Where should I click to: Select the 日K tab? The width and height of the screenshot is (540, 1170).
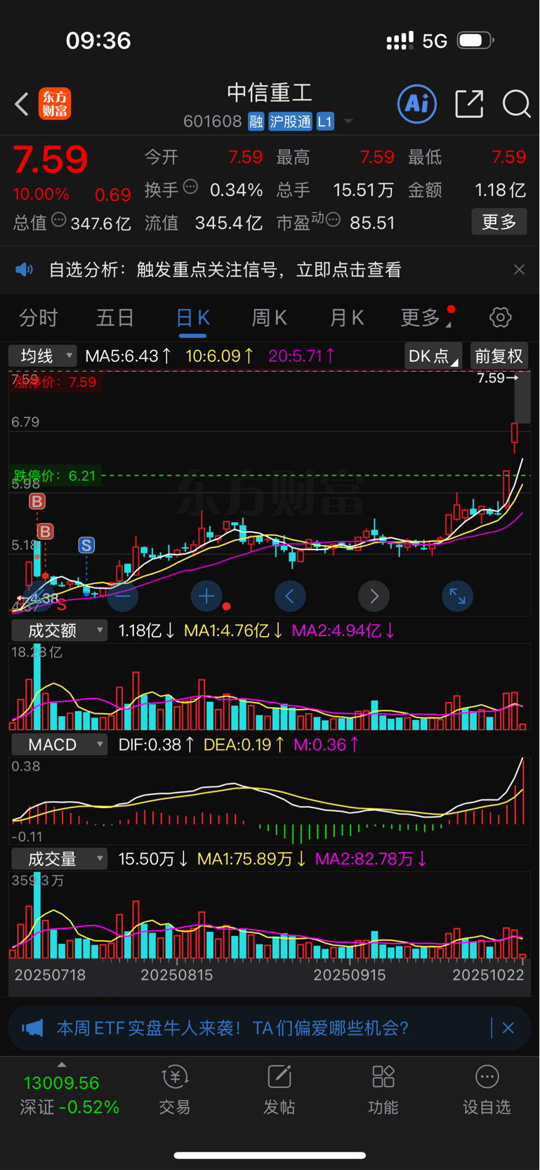192,318
